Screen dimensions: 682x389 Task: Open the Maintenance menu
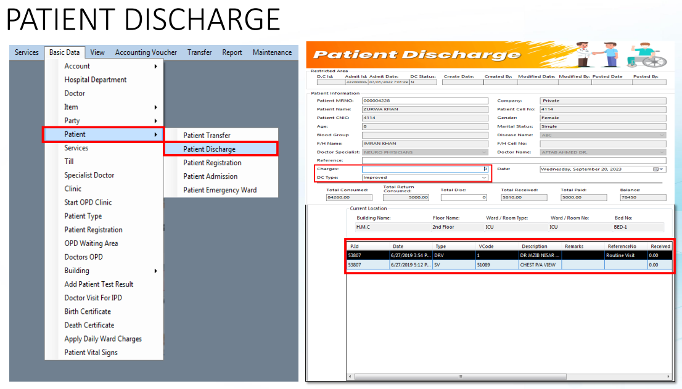[x=272, y=52]
